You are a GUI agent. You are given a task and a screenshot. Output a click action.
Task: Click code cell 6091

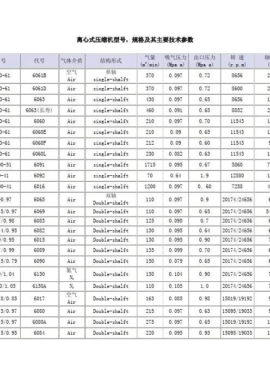click(40, 165)
